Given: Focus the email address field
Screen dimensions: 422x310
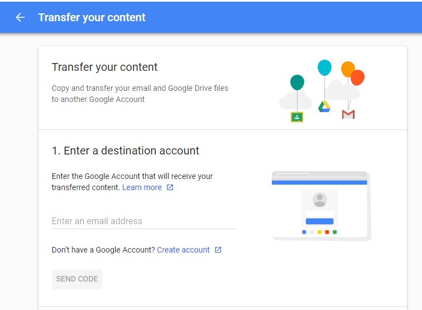Looking at the screenshot, I should tap(144, 221).
